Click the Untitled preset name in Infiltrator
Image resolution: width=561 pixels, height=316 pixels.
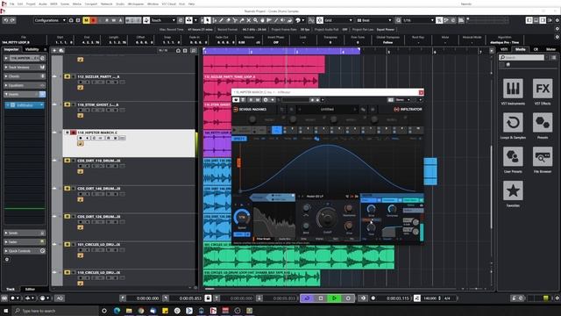327,109
